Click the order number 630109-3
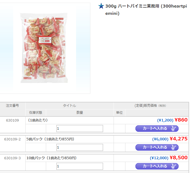Viewport: 191px width, 173px height. tap(12, 158)
